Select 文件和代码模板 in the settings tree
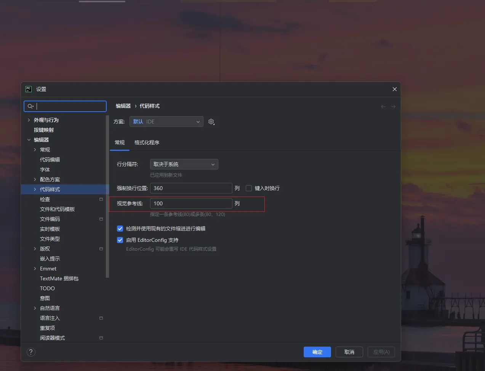The width and height of the screenshot is (485, 371). pyautogui.click(x=57, y=209)
